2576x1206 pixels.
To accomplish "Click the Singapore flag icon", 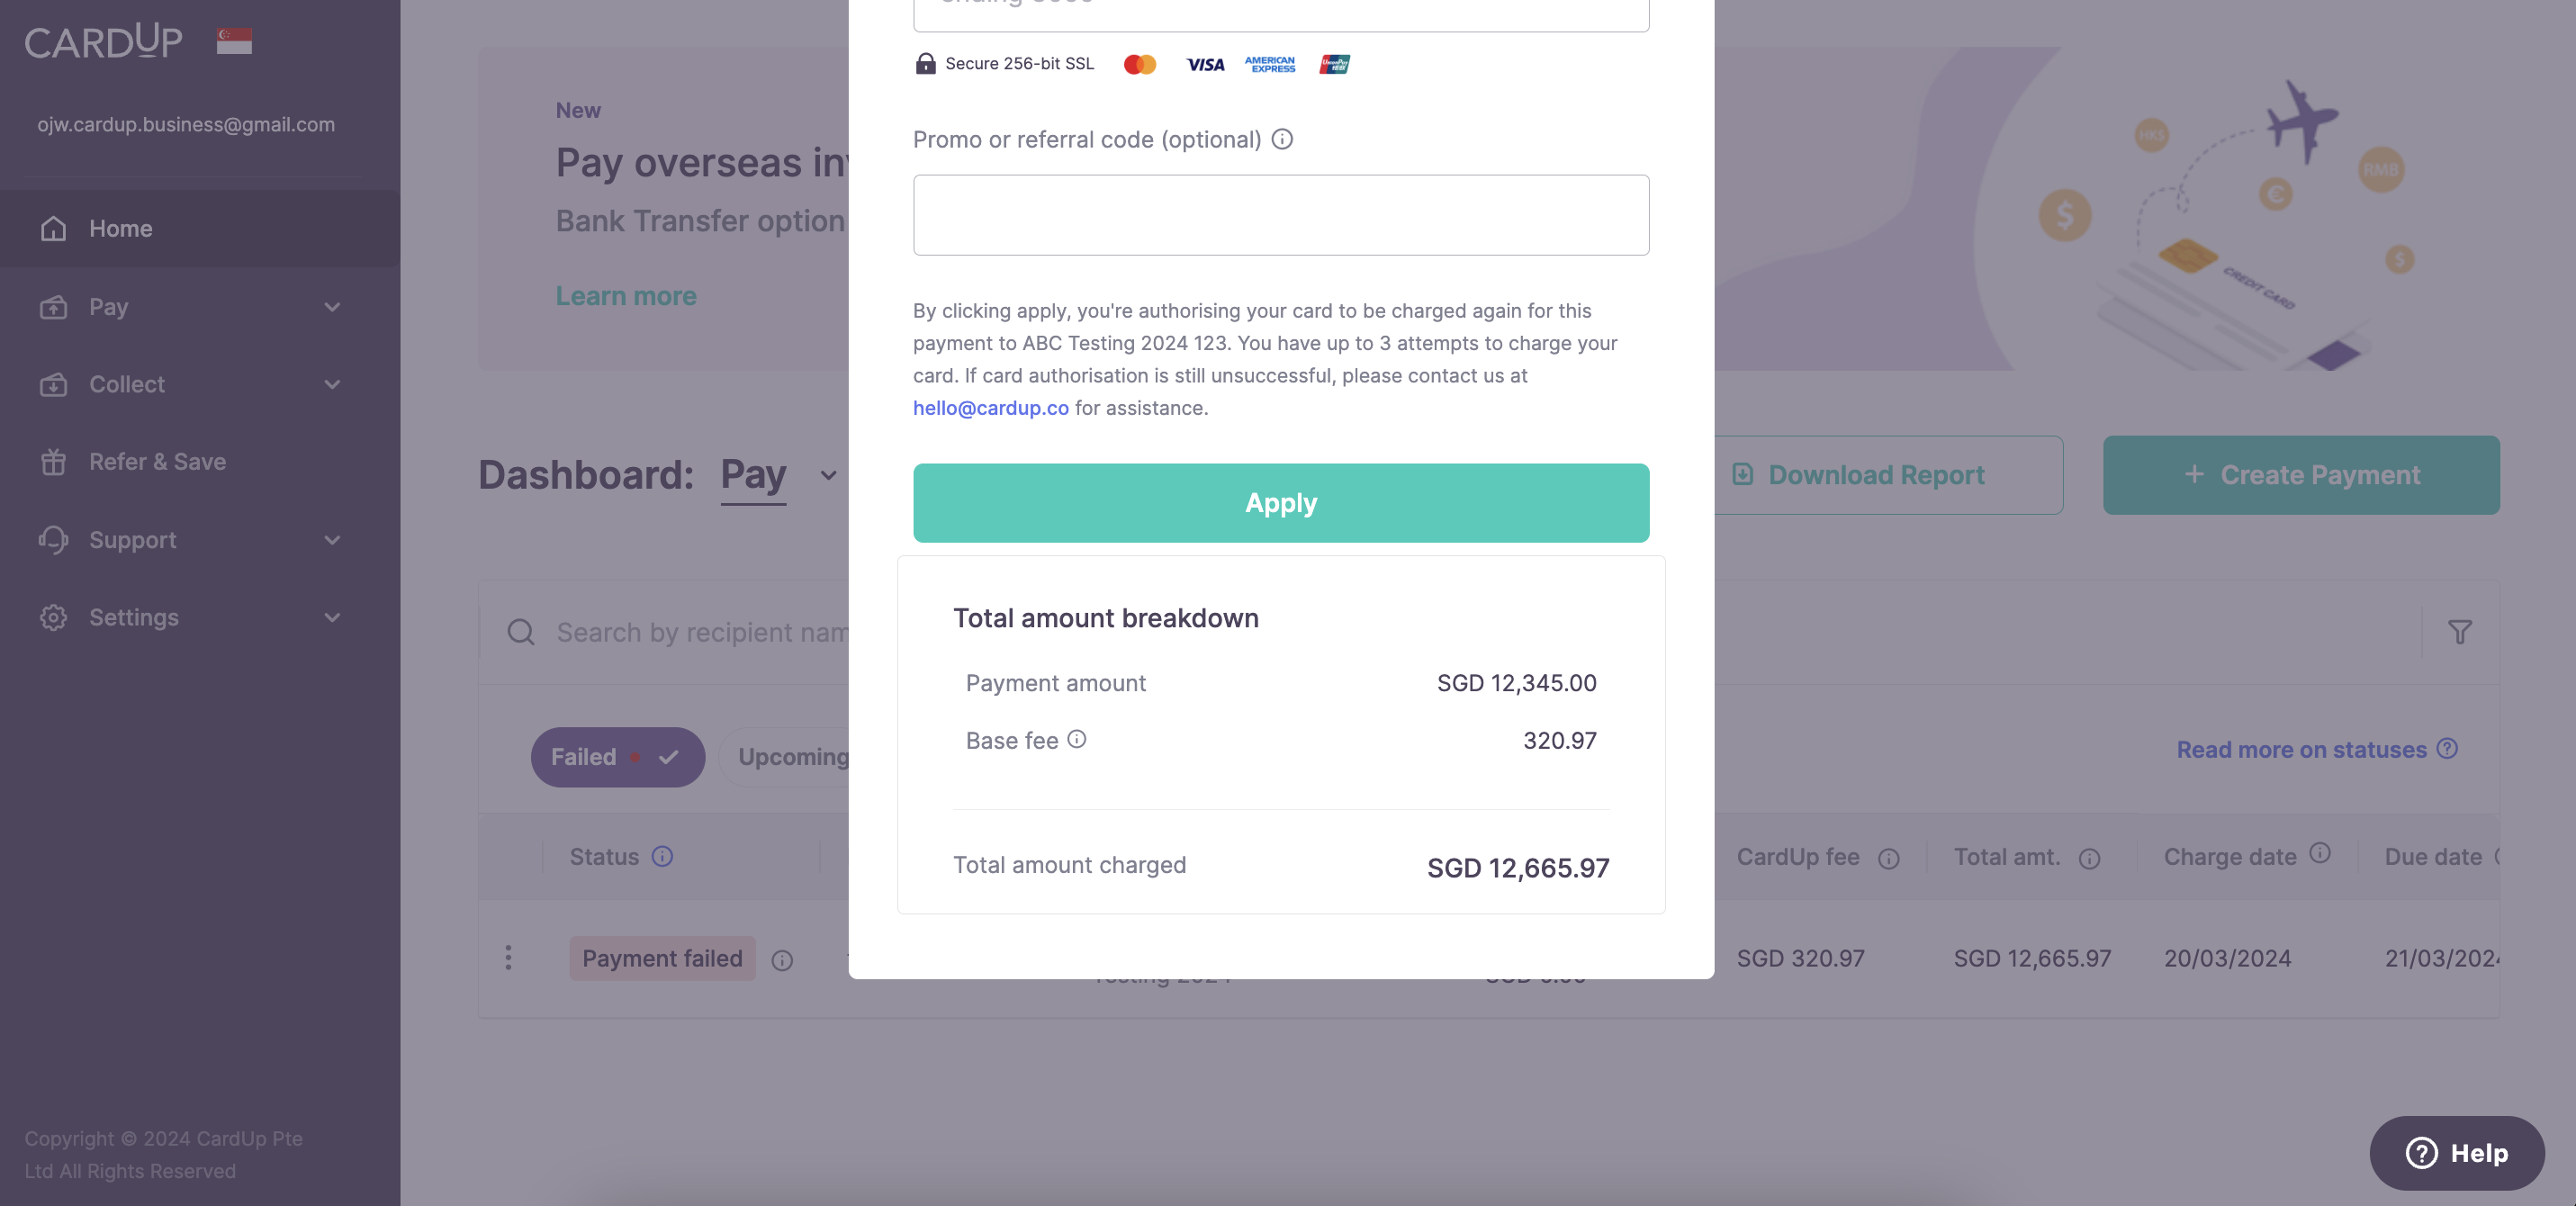I will [x=234, y=41].
